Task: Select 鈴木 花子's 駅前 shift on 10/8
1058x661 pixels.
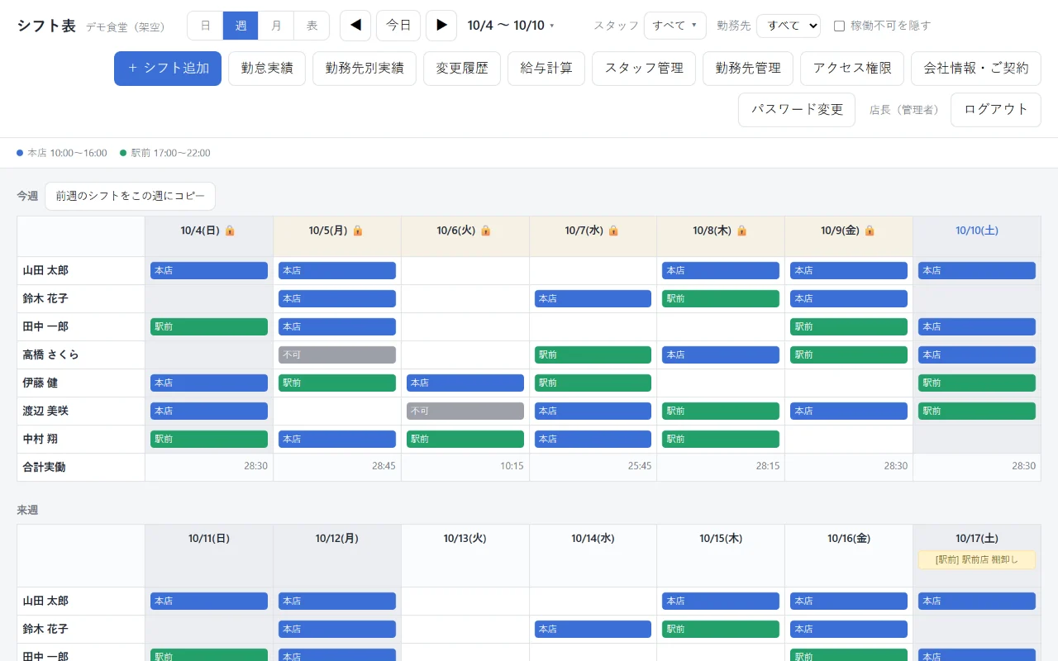Action: pyautogui.click(x=721, y=299)
